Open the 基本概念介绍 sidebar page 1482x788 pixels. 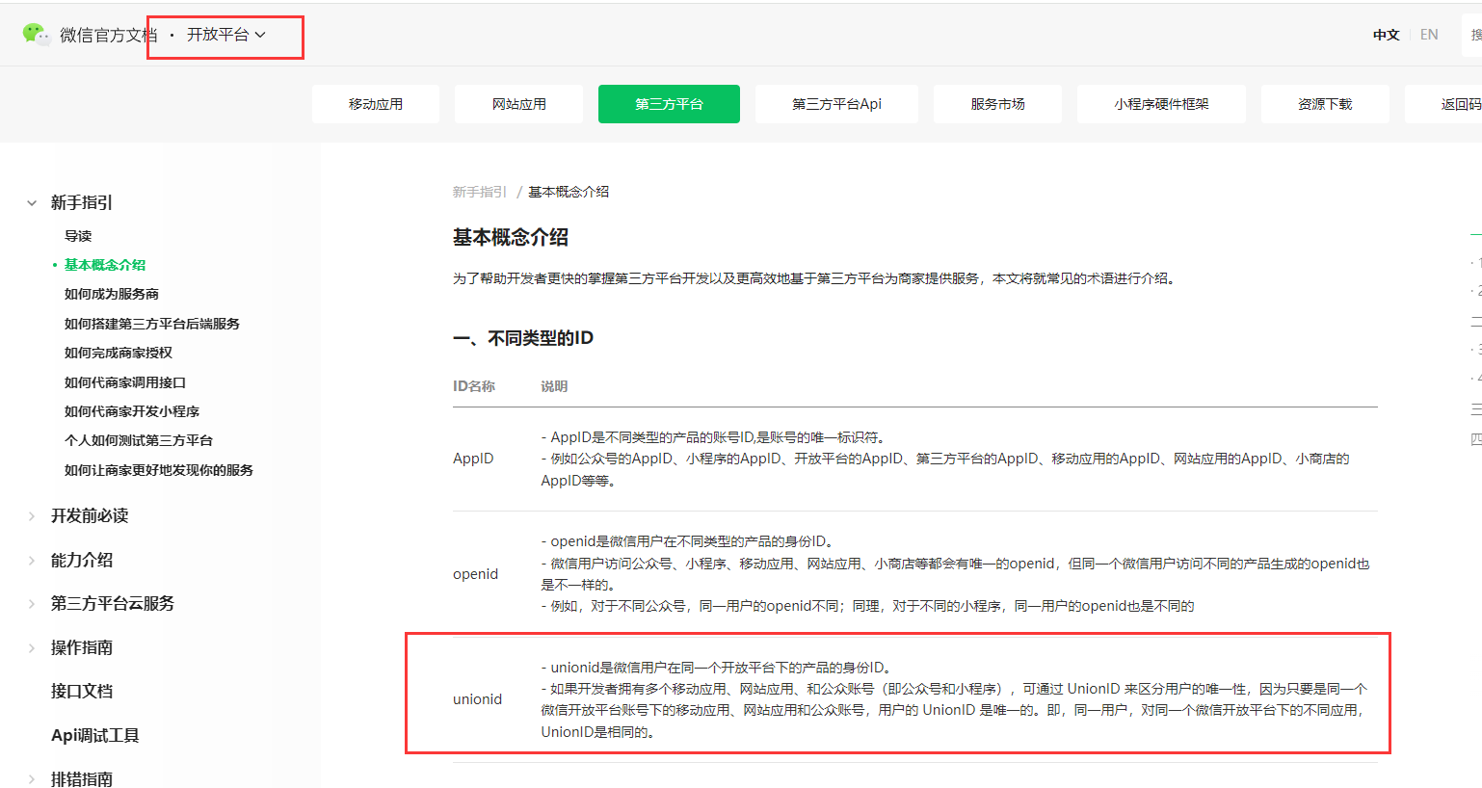105,265
